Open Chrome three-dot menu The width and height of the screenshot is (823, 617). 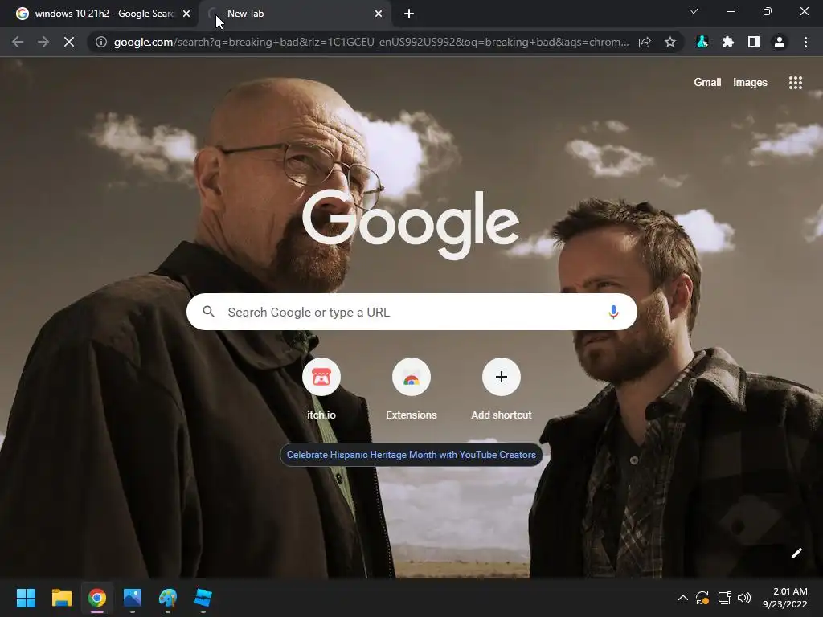pos(805,42)
